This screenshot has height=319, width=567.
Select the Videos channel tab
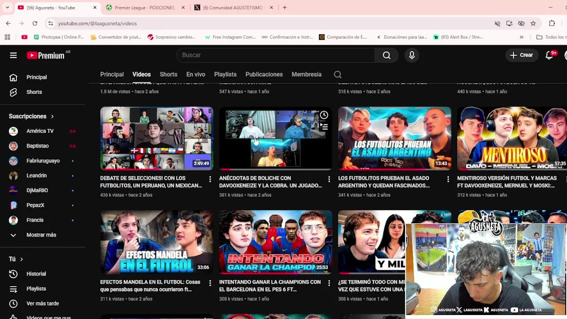point(141,74)
